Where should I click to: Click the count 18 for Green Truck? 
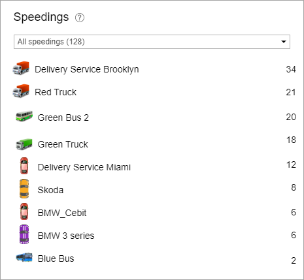coord(291,140)
